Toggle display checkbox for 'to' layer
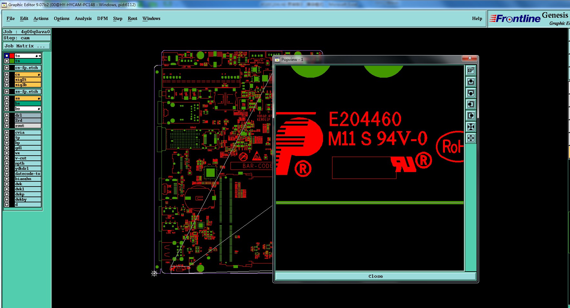This screenshot has height=308, width=570. pyautogui.click(x=7, y=56)
